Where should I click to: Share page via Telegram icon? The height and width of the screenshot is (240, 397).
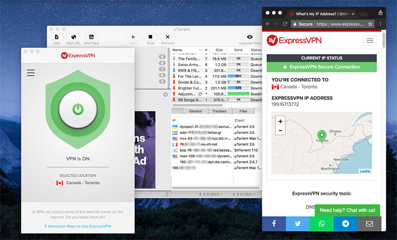[x=345, y=224]
